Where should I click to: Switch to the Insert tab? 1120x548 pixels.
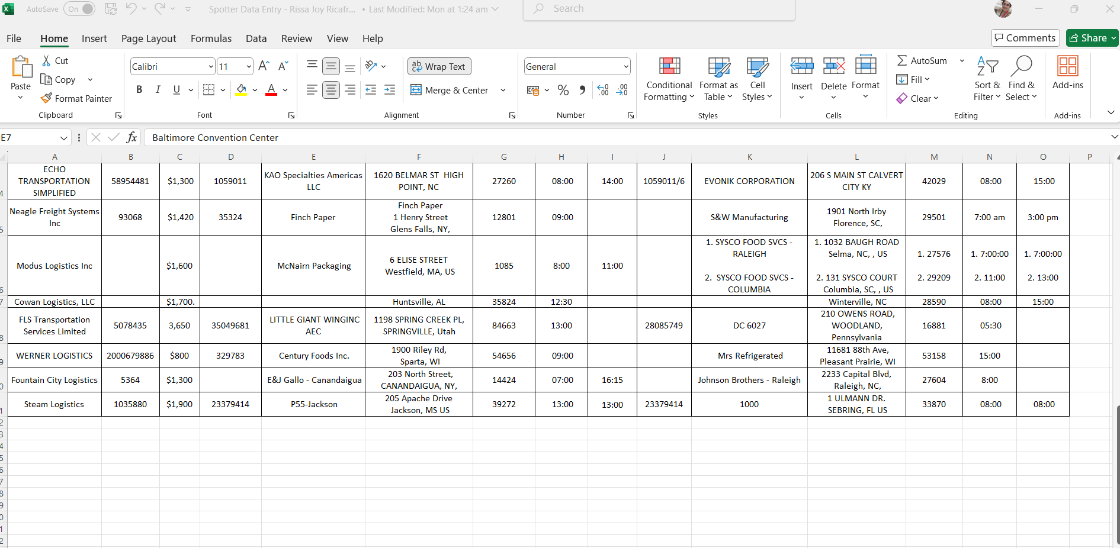tap(94, 38)
